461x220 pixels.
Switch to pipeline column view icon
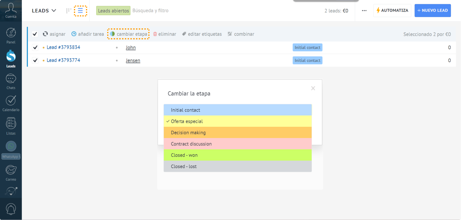pos(69,11)
